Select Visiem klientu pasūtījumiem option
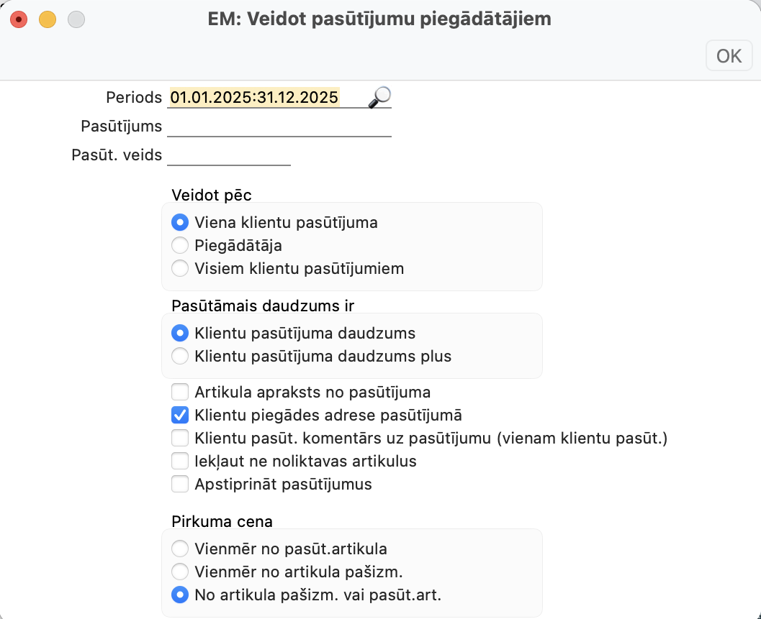 (x=181, y=269)
